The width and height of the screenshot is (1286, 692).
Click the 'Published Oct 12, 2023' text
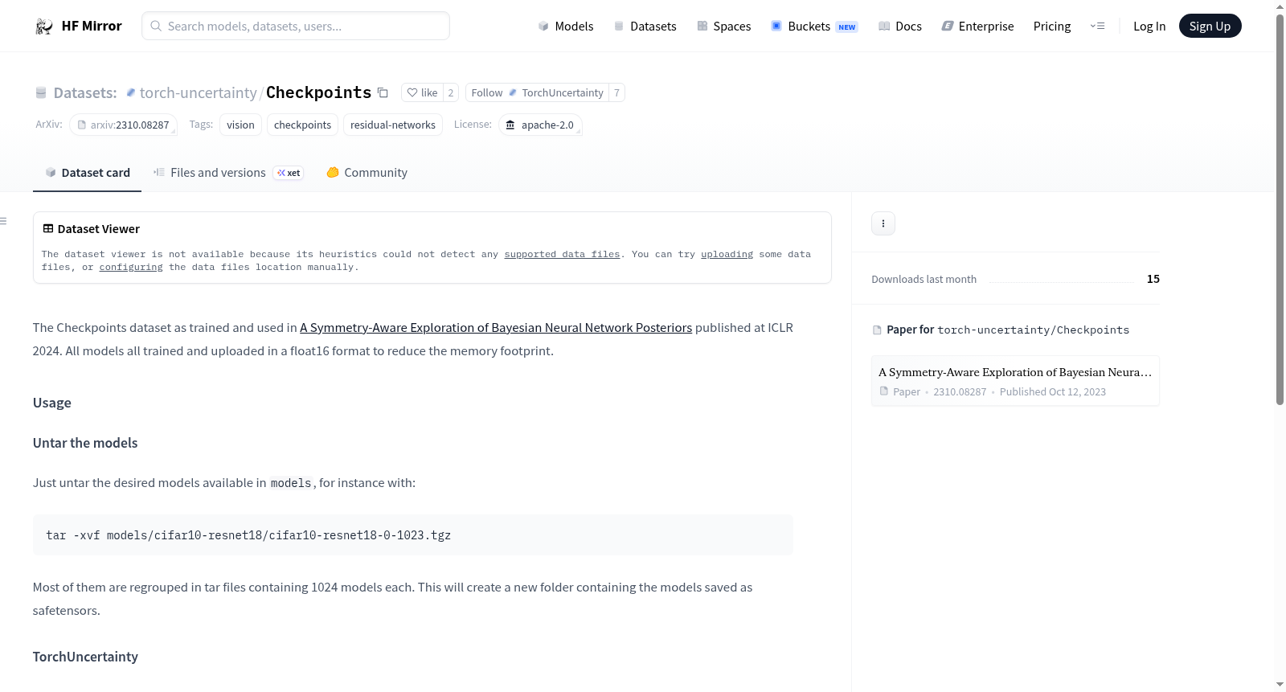pyautogui.click(x=1053, y=392)
